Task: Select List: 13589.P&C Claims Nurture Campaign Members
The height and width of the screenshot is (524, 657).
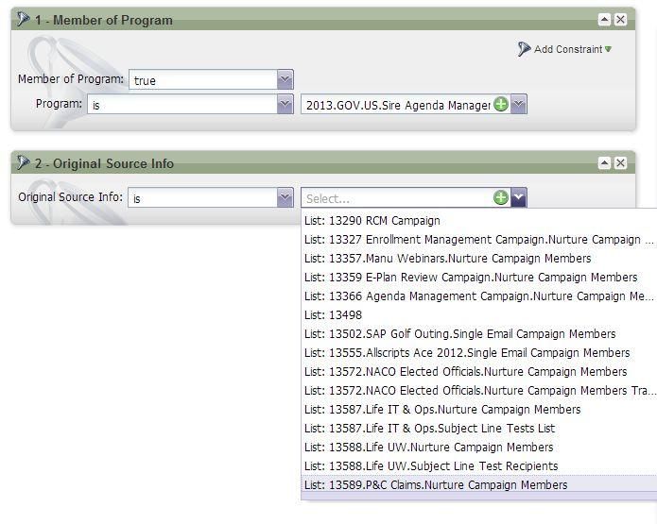Action: 436,485
